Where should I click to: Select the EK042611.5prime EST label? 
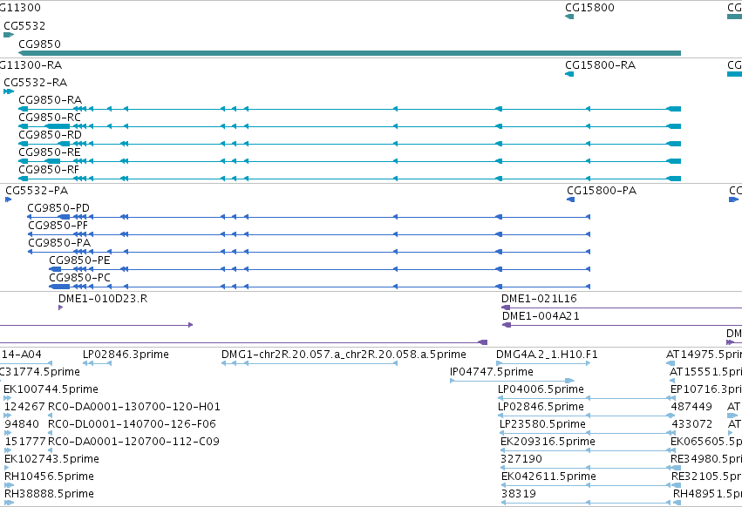pyautogui.click(x=549, y=477)
